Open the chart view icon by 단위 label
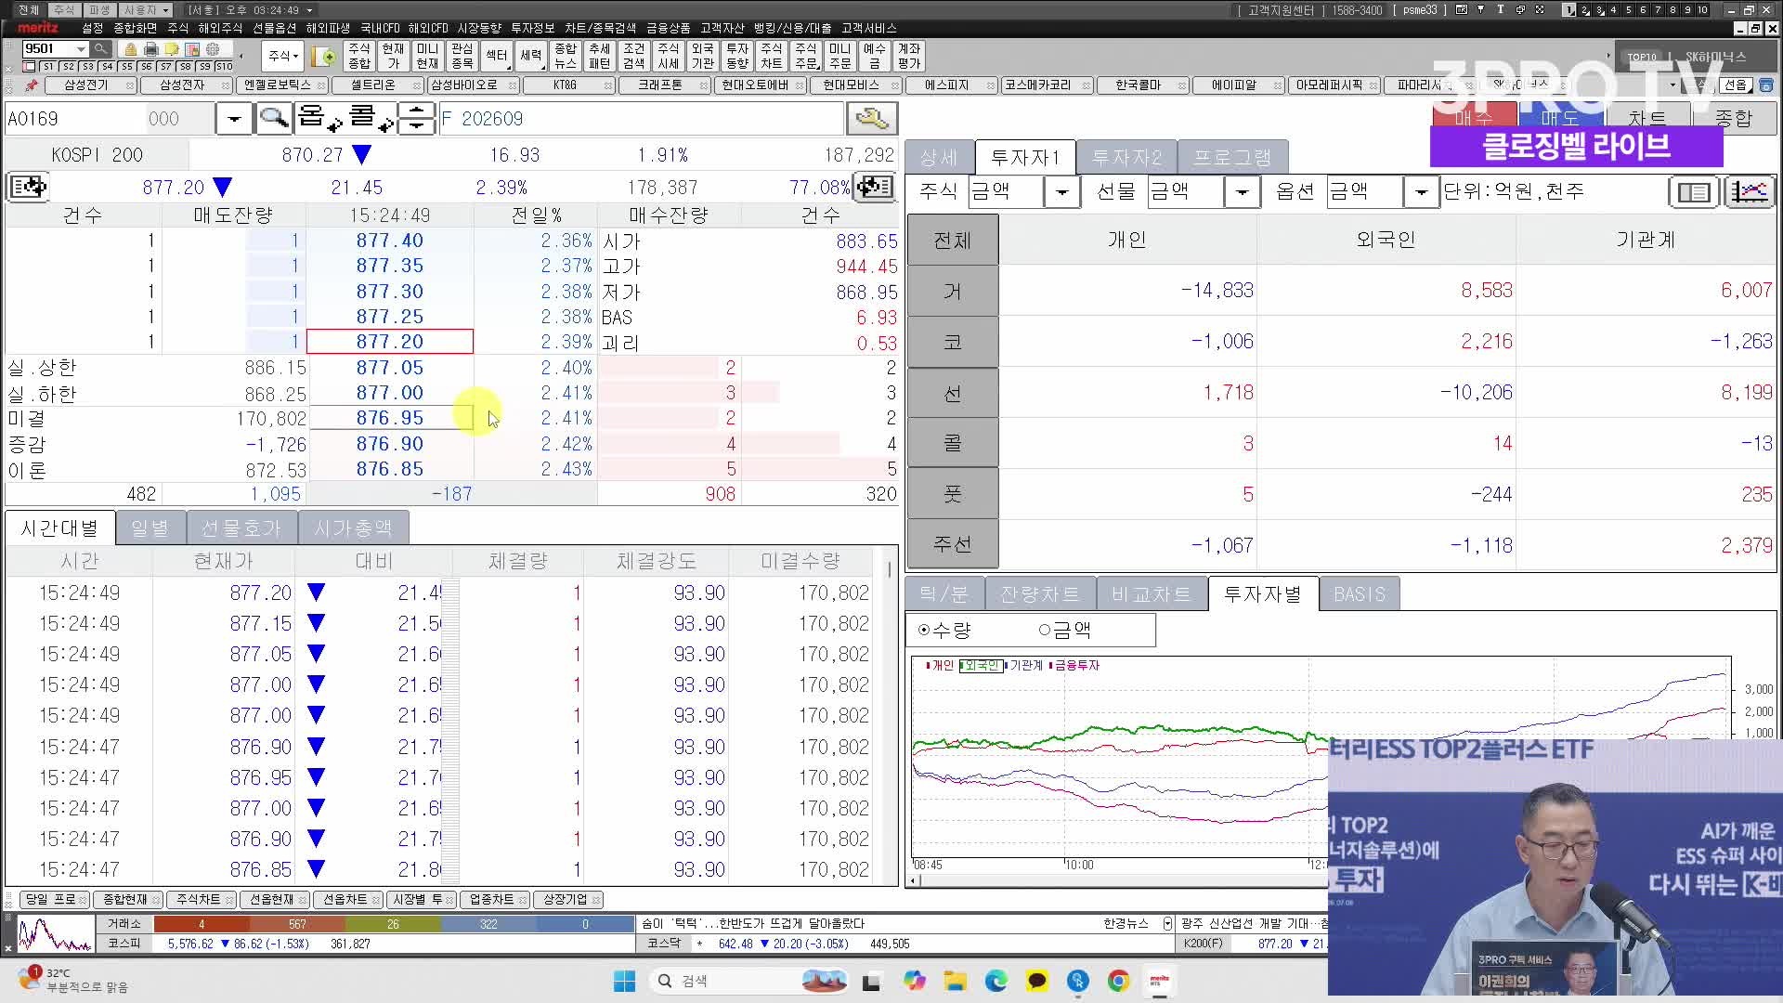 click(x=1750, y=192)
